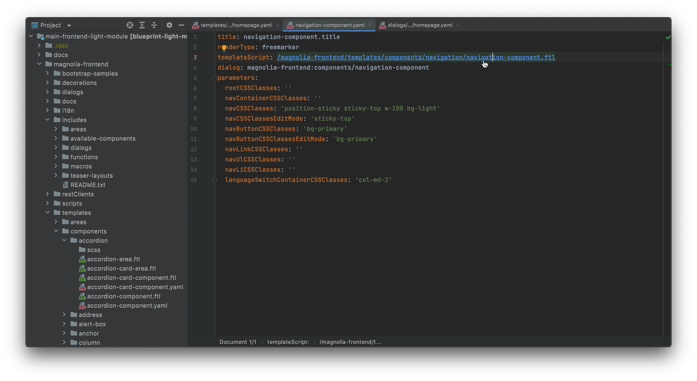Select the opened file in Project view
The height and width of the screenshot is (381, 697).
pos(129,25)
